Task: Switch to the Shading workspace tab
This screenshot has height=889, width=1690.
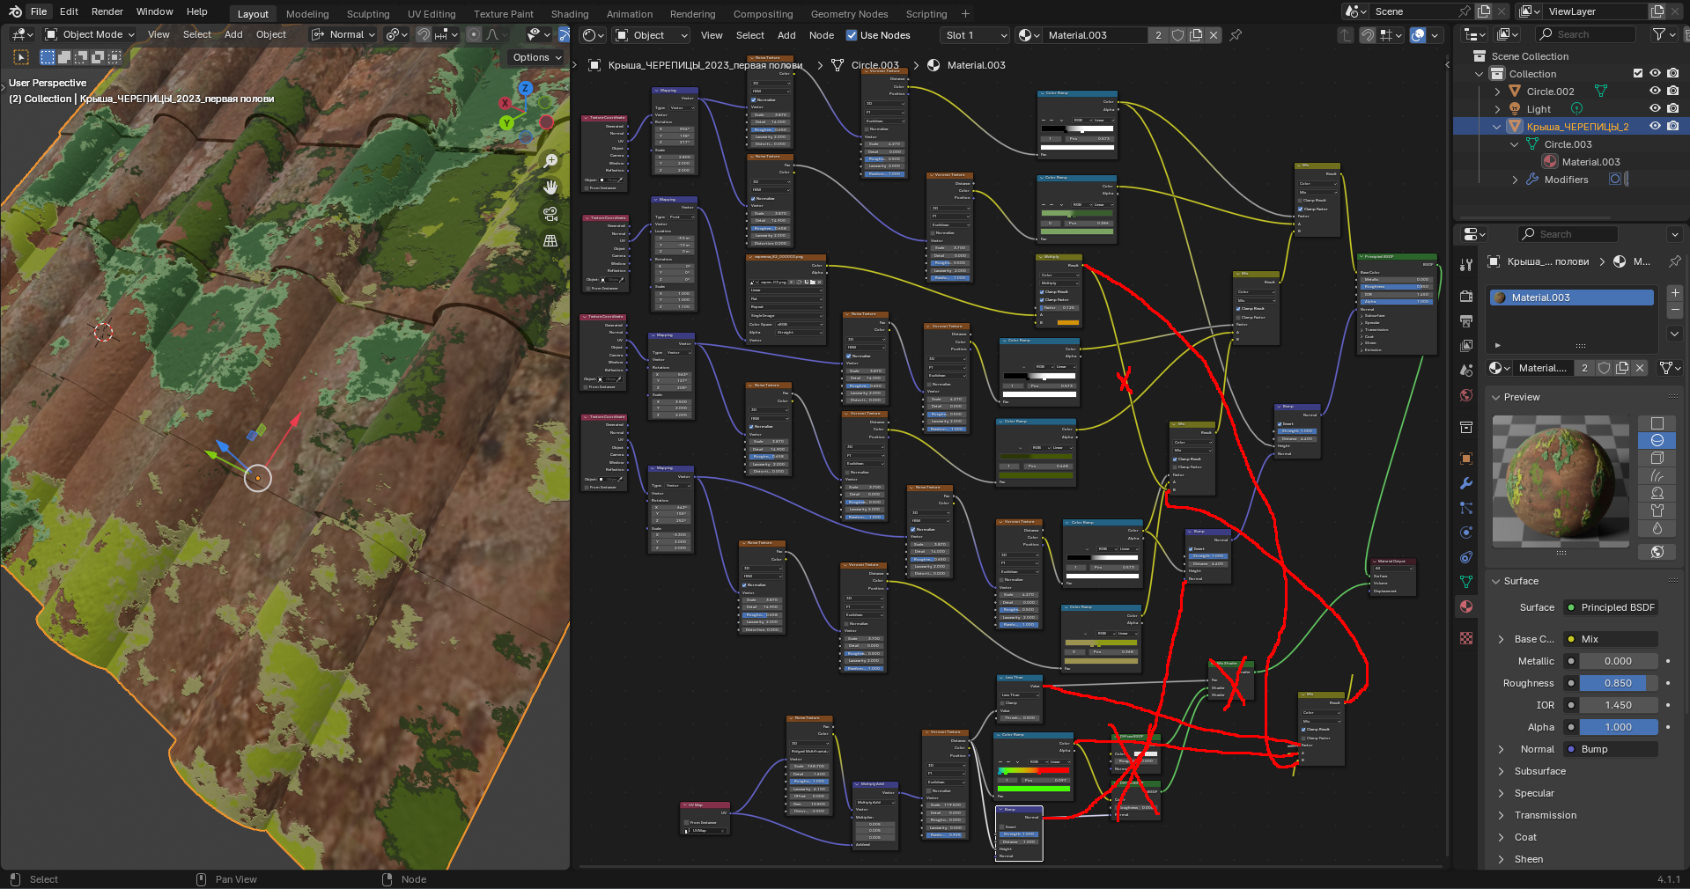Action: [569, 14]
